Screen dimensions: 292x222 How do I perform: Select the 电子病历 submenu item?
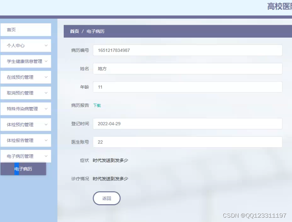tap(23, 169)
